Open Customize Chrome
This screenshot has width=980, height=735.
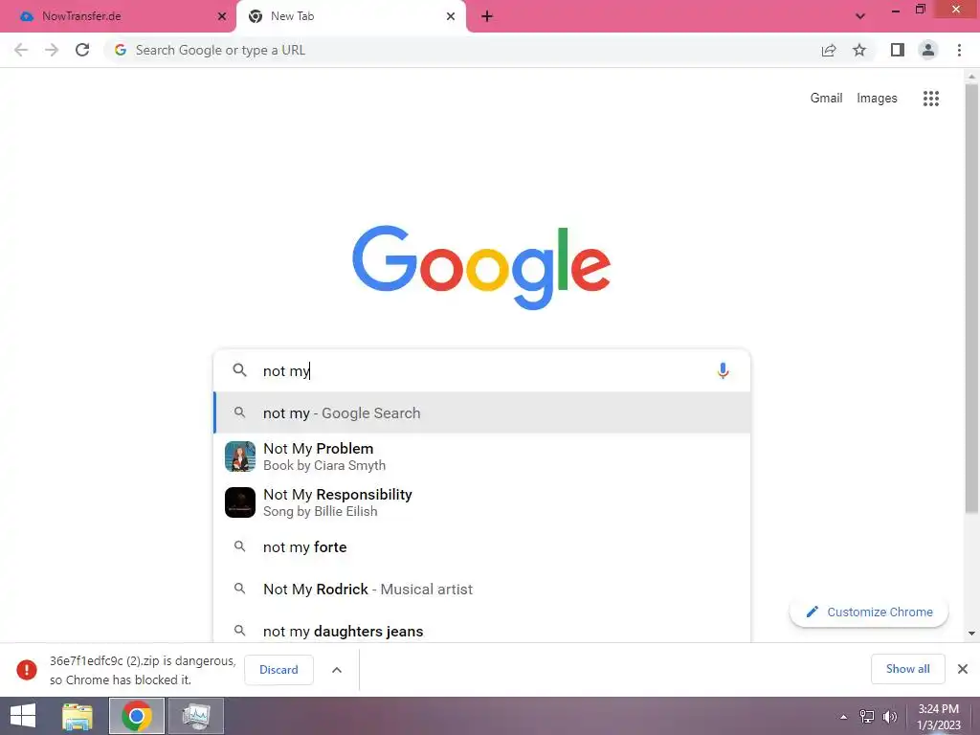(869, 612)
